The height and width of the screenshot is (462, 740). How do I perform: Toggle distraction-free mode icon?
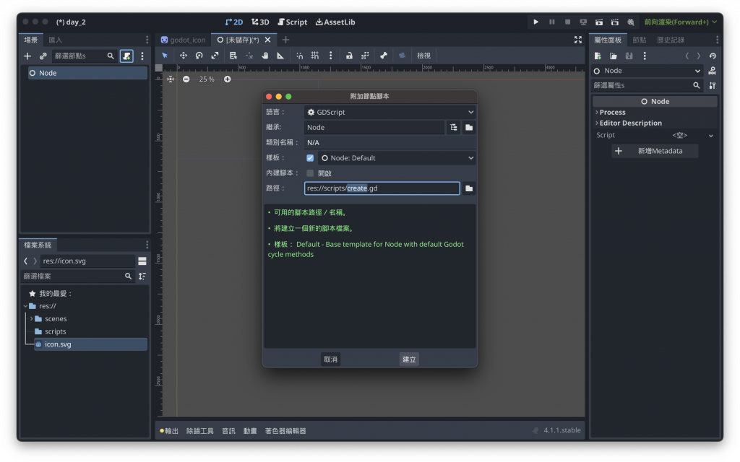click(x=577, y=40)
